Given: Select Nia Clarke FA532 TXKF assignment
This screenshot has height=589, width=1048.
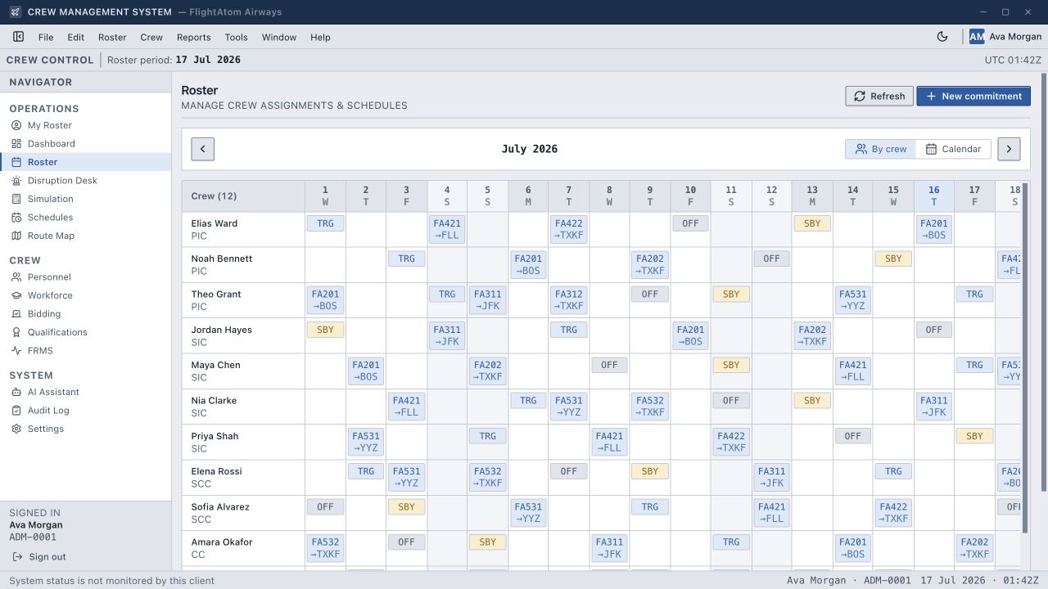Looking at the screenshot, I should coord(650,407).
